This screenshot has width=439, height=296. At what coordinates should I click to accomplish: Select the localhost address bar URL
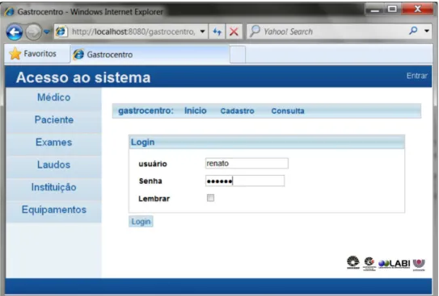pyautogui.click(x=133, y=31)
